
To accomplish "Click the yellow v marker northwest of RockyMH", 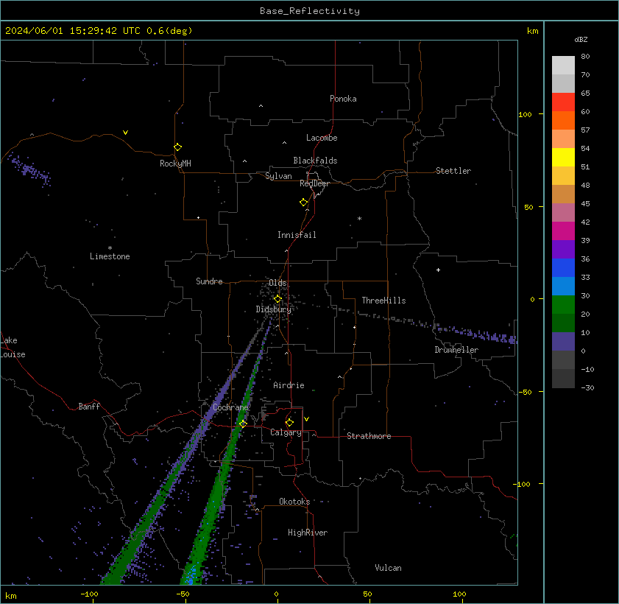I will pos(125,133).
